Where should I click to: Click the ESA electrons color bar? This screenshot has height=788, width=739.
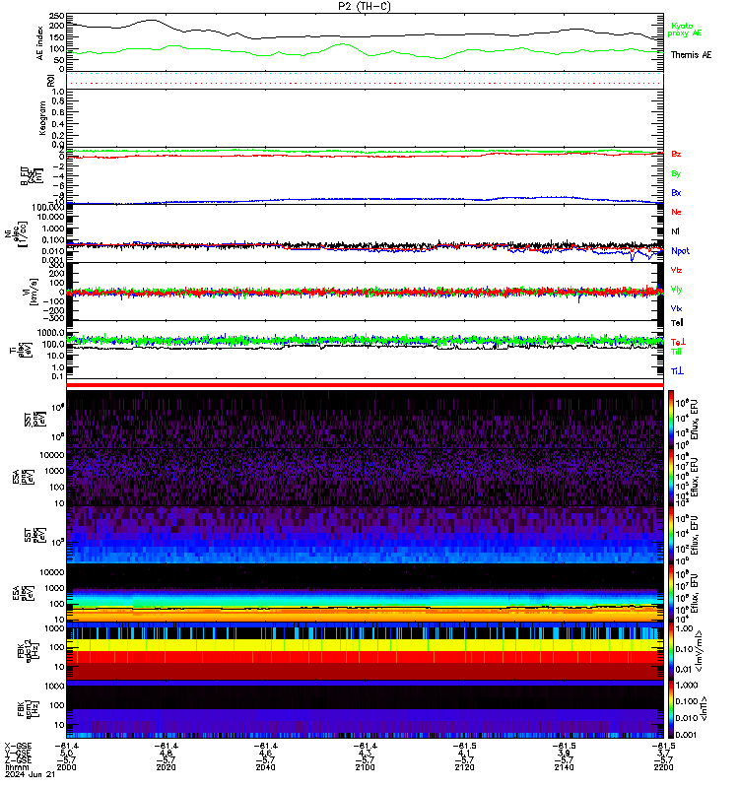pos(671,592)
